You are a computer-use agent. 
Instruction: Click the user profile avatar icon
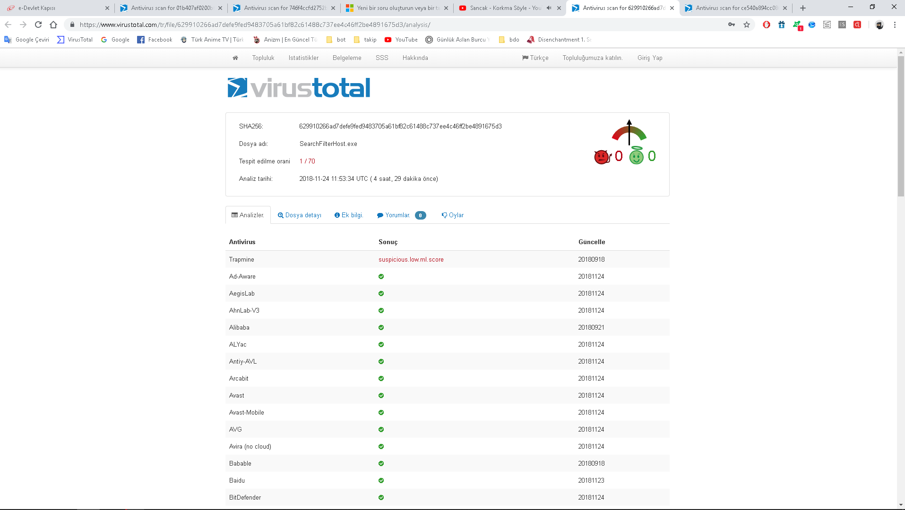pos(879,25)
